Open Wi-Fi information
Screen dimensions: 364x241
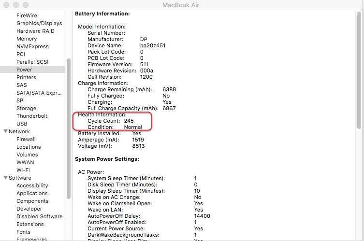coord(23,170)
